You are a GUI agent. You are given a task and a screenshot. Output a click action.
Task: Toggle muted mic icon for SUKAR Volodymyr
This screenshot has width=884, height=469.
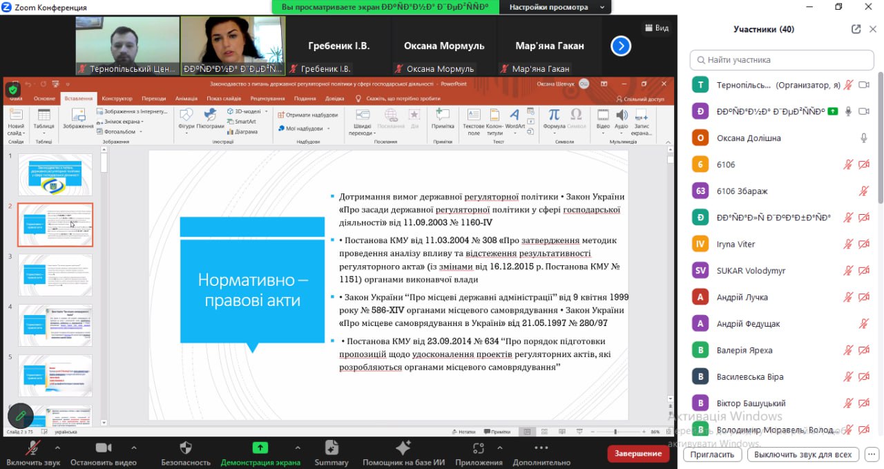pyautogui.click(x=848, y=271)
